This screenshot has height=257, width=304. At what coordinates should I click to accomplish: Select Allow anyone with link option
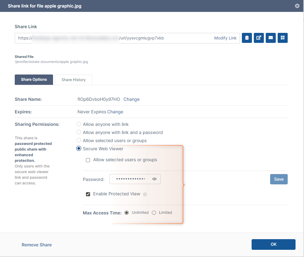click(79, 124)
